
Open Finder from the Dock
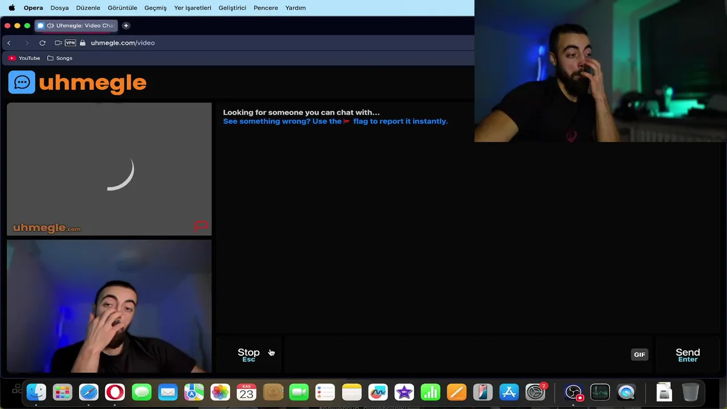click(x=36, y=392)
